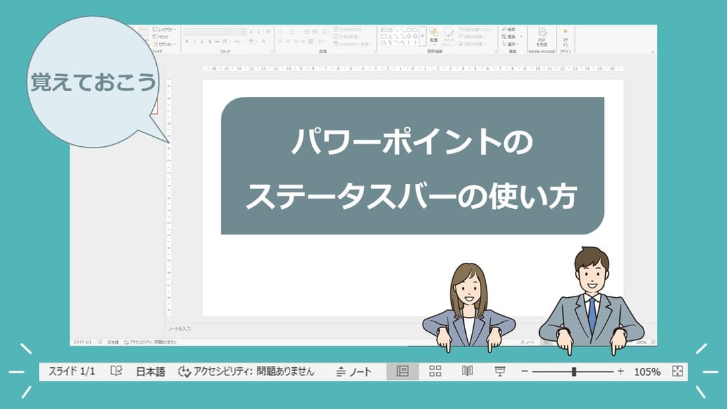Toggle bold formatting in the font group
727x409 pixels.
(x=186, y=40)
